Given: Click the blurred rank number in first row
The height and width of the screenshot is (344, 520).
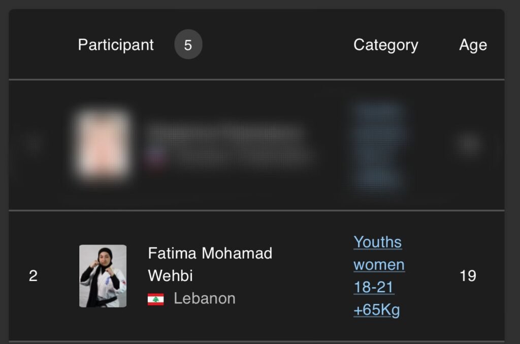Looking at the screenshot, I should pos(33,146).
